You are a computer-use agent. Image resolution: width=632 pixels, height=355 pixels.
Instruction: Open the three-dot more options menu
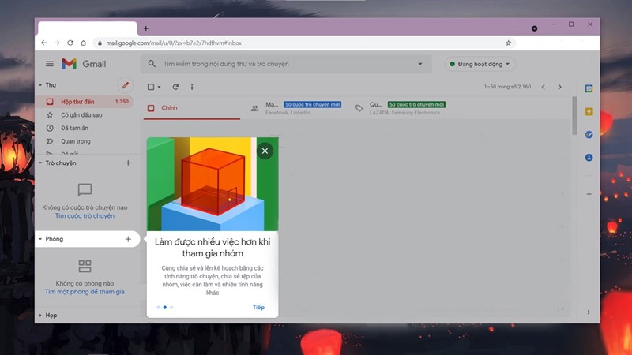coord(192,87)
